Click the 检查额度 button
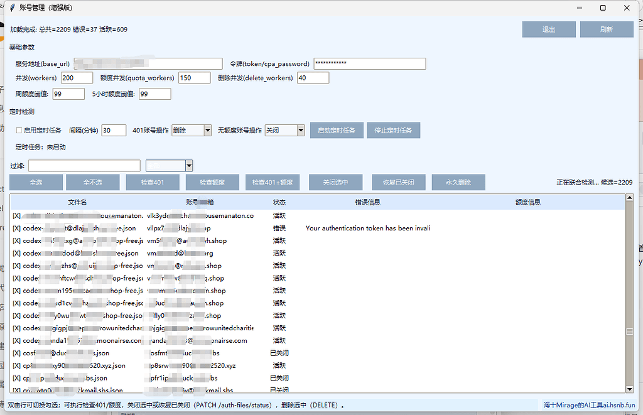Image resolution: width=643 pixels, height=415 pixels. (212, 183)
